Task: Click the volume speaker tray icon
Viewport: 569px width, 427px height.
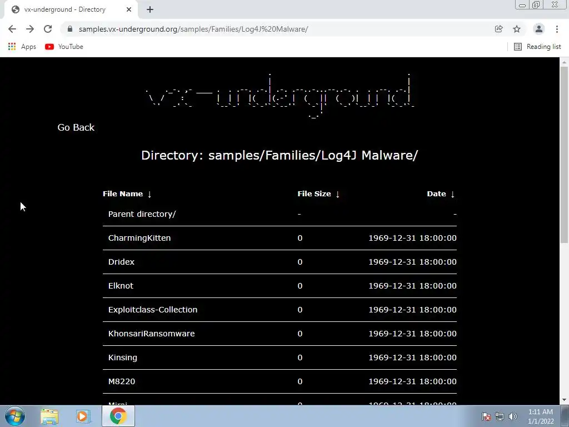Action: (x=512, y=416)
